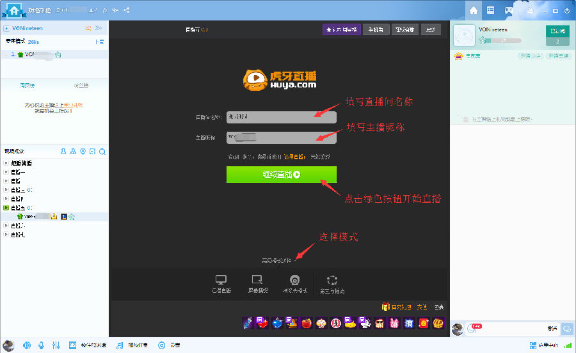Screen dimensions: 576x353
Task: Share the channel via the share icon
Action: click(127, 10)
